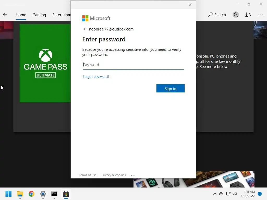Open the user account profile icon
Image resolution: width=267 pixels, height=200 pixels.
pyautogui.click(x=236, y=15)
